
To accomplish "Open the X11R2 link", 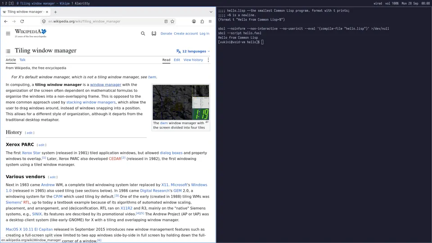I will click(126, 208).
